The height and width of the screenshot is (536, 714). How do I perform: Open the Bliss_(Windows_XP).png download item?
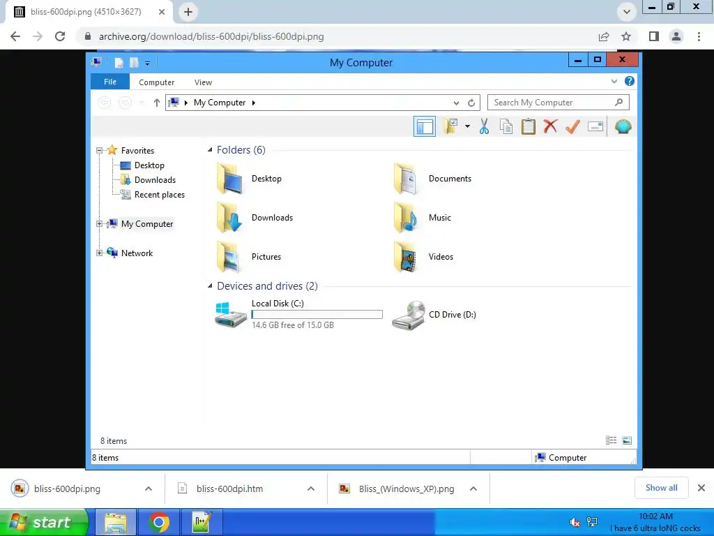[407, 489]
